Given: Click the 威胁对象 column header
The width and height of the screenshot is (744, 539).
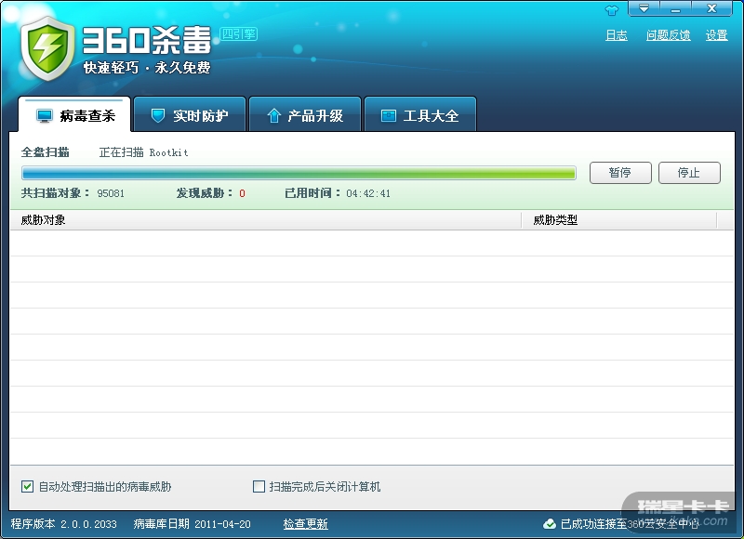Looking at the screenshot, I should click(x=266, y=220).
